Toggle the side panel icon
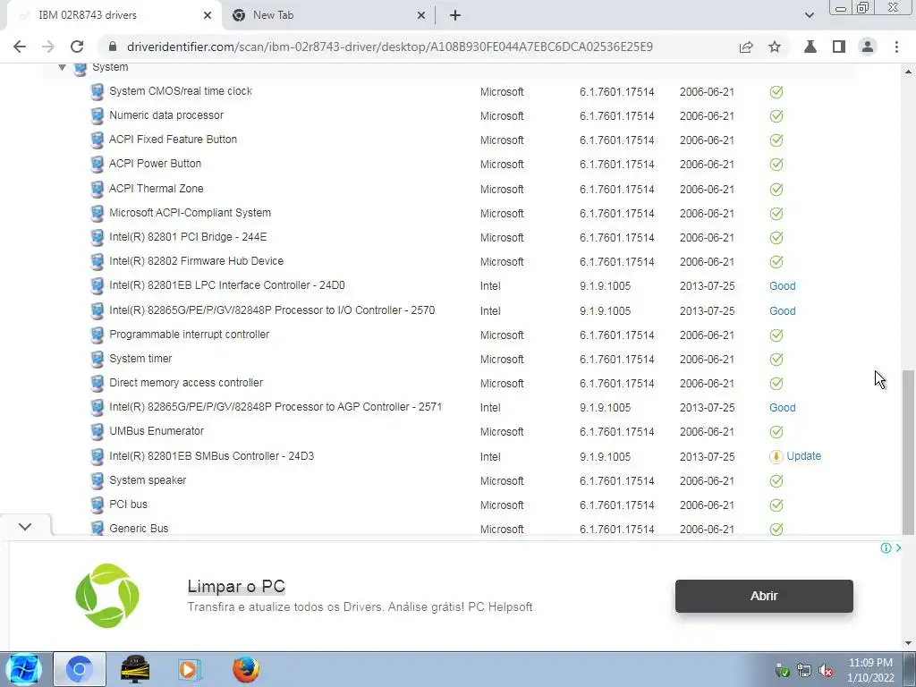916x687 pixels. [x=839, y=47]
